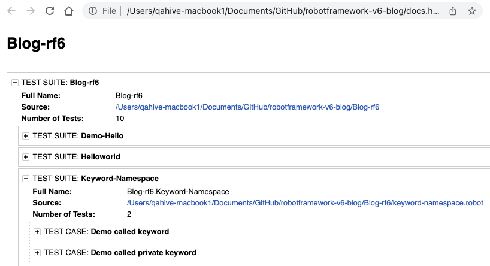
Task: Open the Blog-rf6 source folder link
Action: click(x=247, y=107)
